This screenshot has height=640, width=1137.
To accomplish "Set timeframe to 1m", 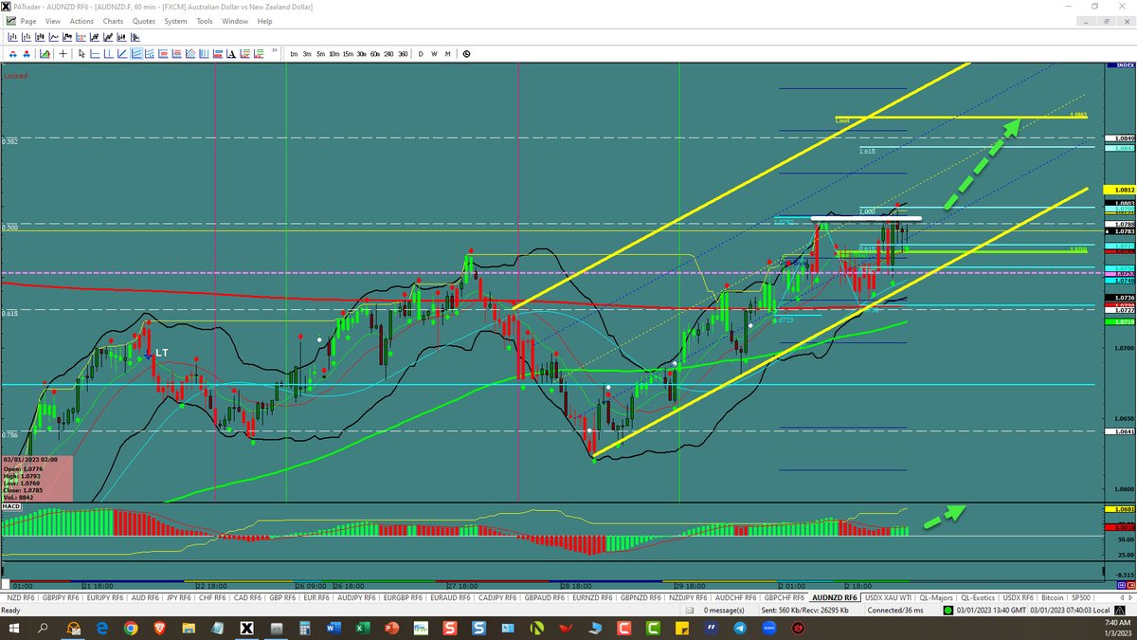I will 294,54.
